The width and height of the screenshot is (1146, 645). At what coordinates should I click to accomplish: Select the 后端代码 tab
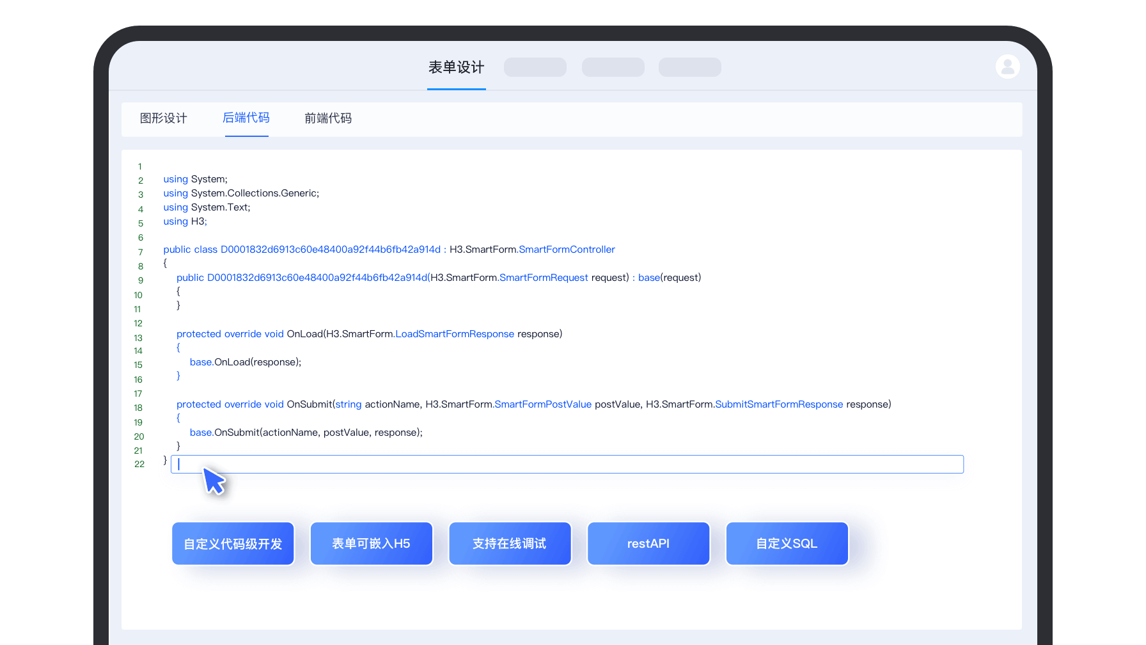tap(246, 118)
